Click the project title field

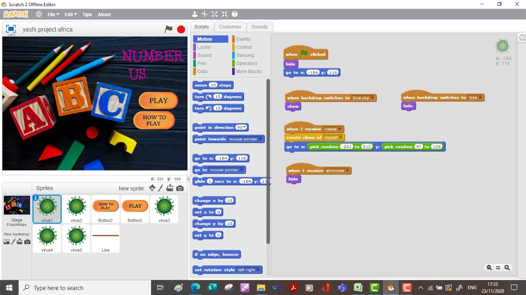pyautogui.click(x=90, y=29)
